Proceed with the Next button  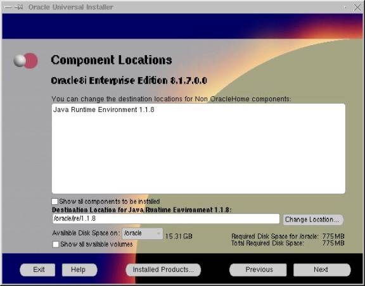pyautogui.click(x=322, y=270)
